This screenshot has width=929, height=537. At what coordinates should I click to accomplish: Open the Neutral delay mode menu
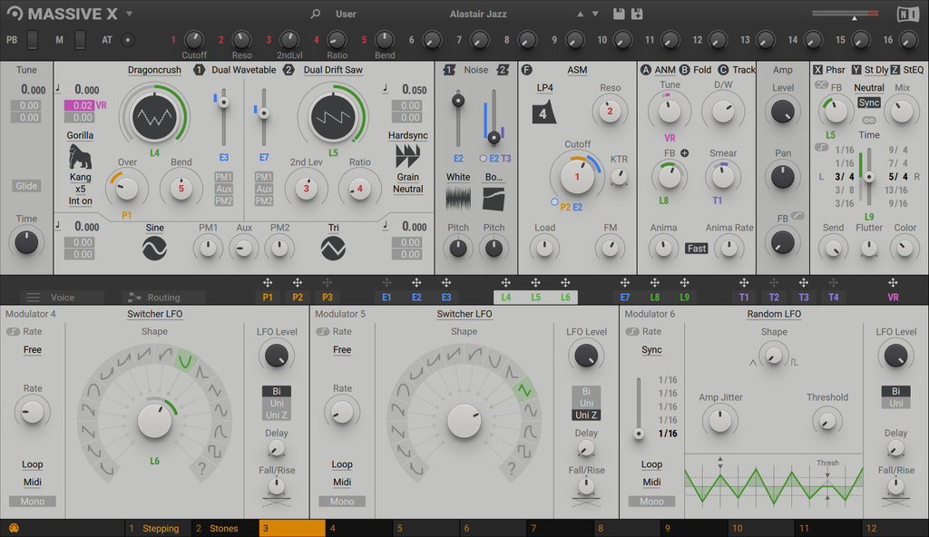(869, 88)
